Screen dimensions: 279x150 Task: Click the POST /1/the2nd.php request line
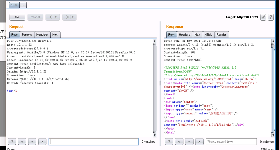tap(29, 41)
